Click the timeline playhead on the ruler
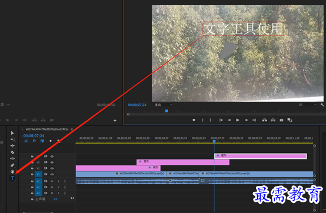Screen dimensions: 326x213 coord(214,141)
